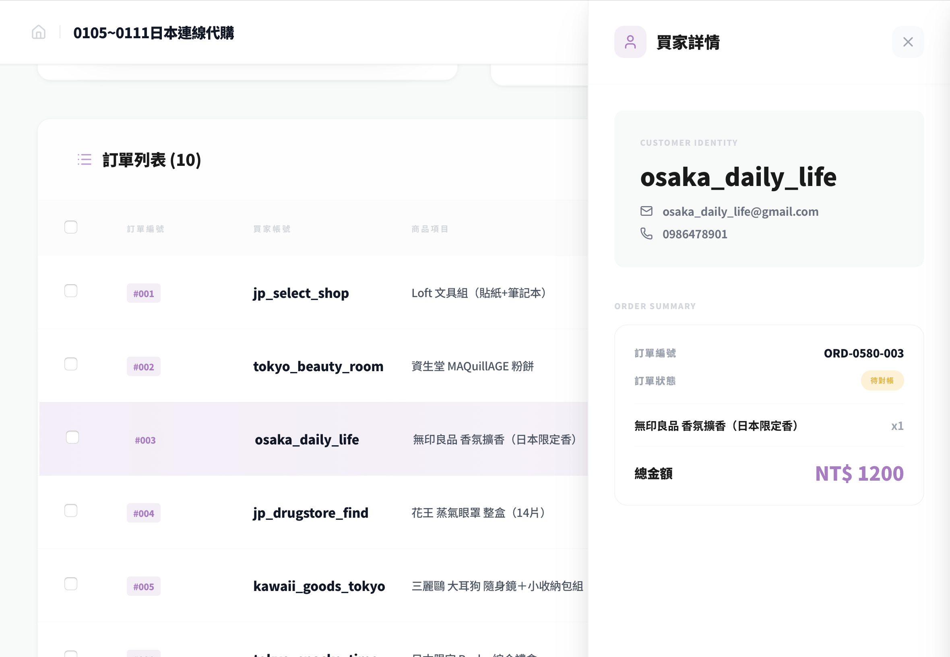Click the 資生堂 MAQuillAGE 粉餅 item cell
Viewport: 950px width, 657px height.
click(473, 366)
